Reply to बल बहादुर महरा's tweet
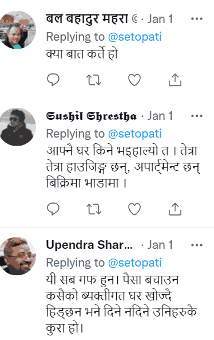 [x=53, y=80]
